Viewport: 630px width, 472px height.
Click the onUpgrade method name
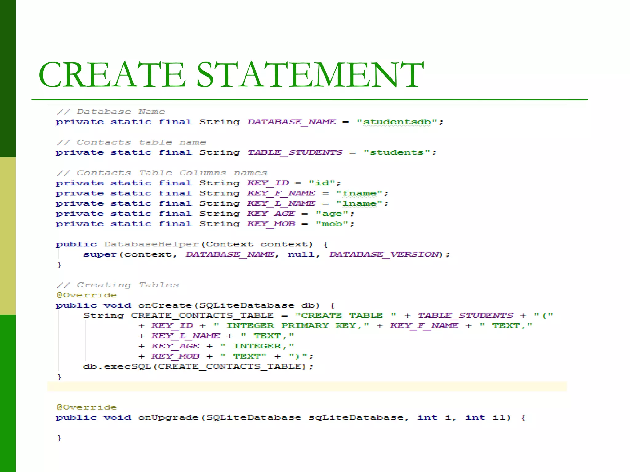click(x=168, y=418)
